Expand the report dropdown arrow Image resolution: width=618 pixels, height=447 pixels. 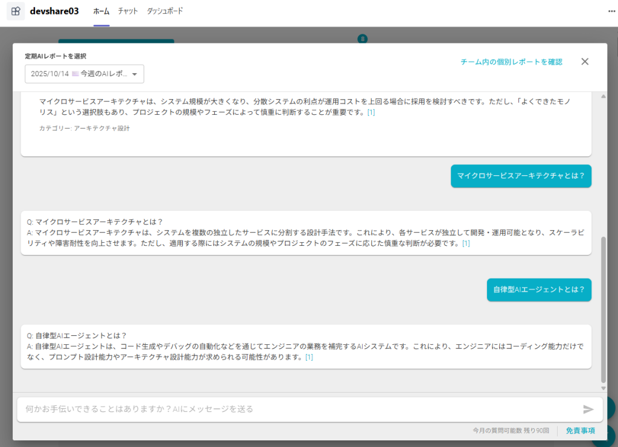point(134,74)
